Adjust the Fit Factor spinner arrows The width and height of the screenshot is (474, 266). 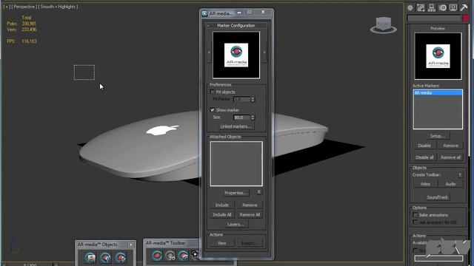tap(253, 99)
